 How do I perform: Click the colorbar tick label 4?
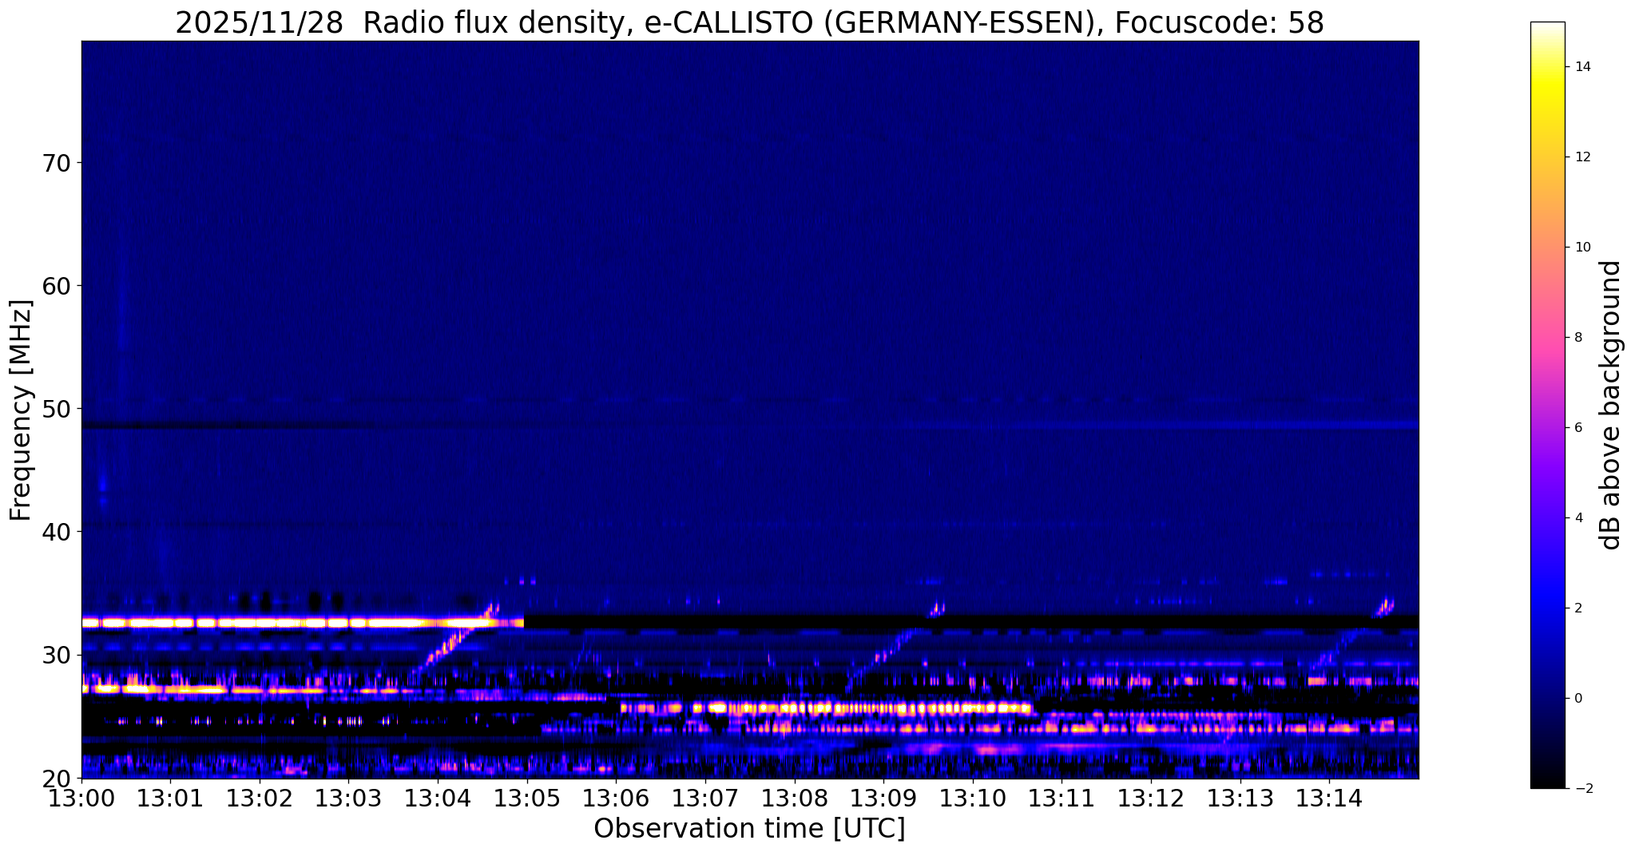1578,518
